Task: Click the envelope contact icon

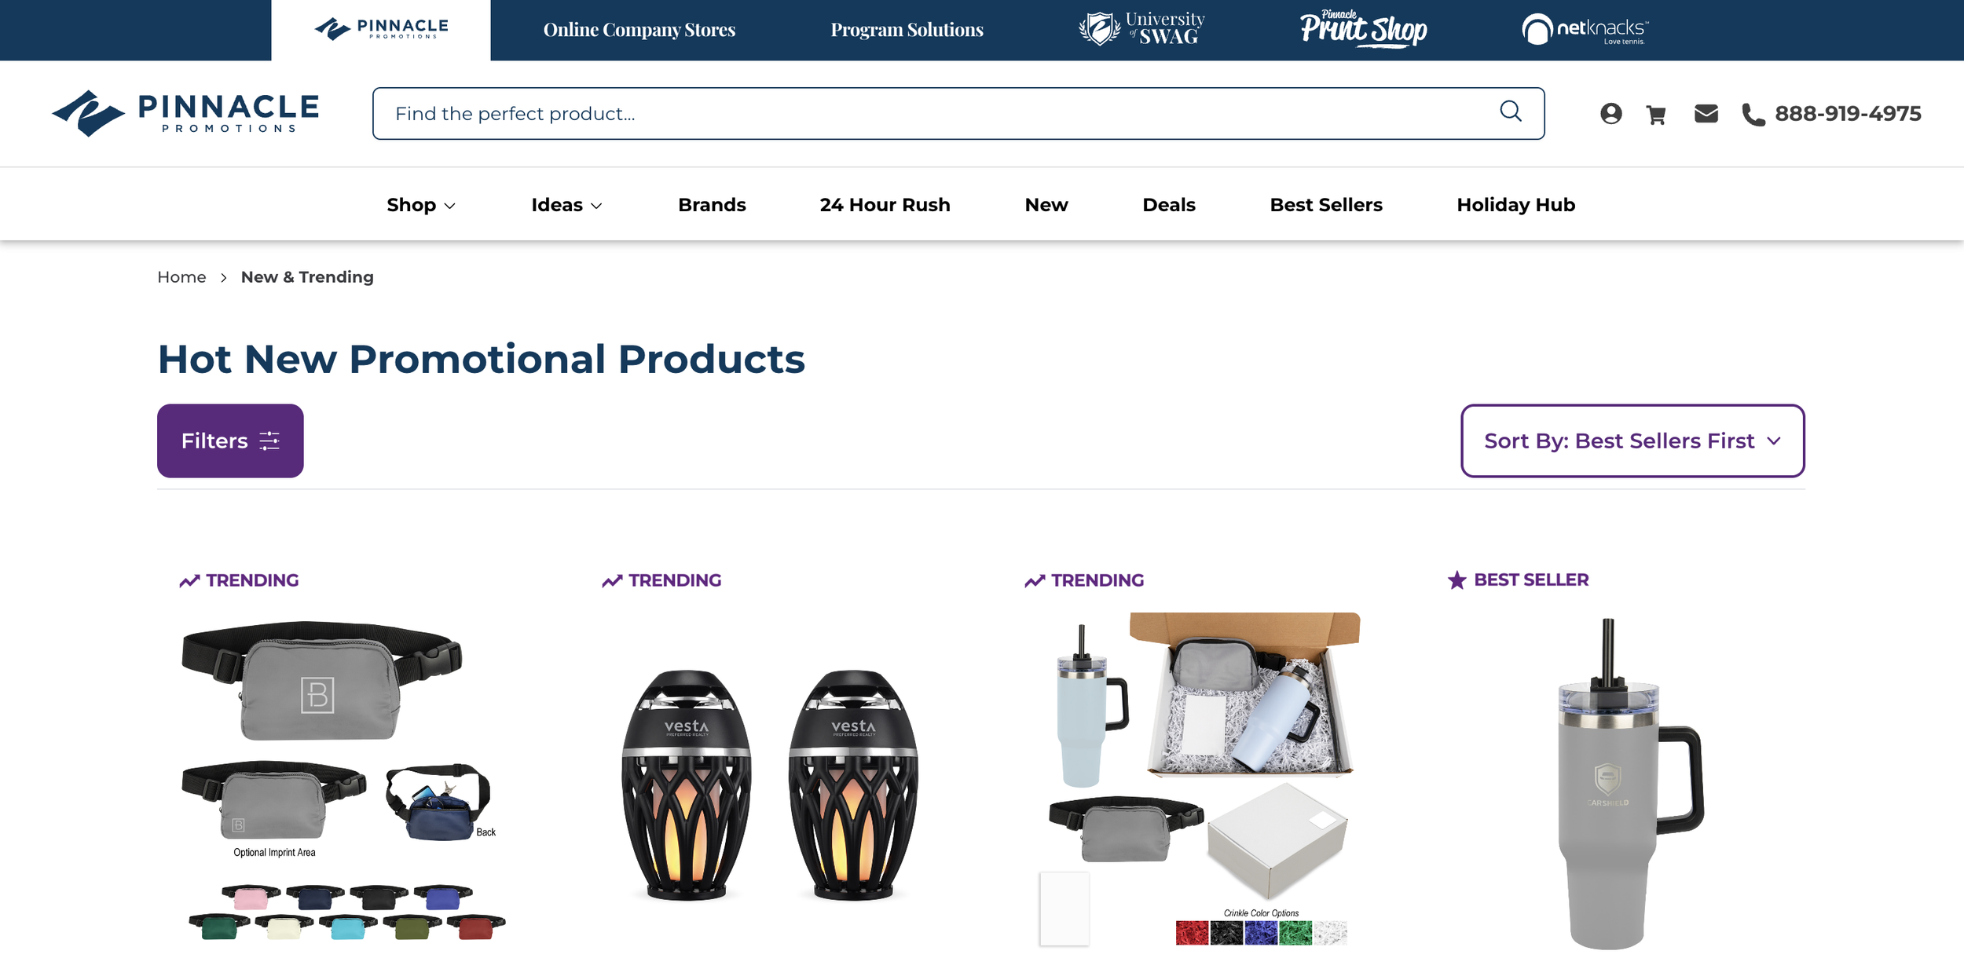Action: click(1706, 114)
